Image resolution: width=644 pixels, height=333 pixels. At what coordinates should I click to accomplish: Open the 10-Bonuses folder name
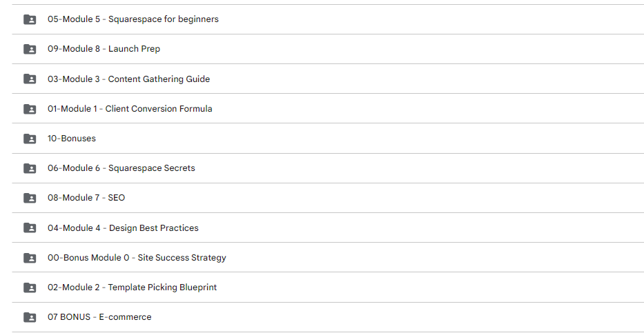point(72,138)
